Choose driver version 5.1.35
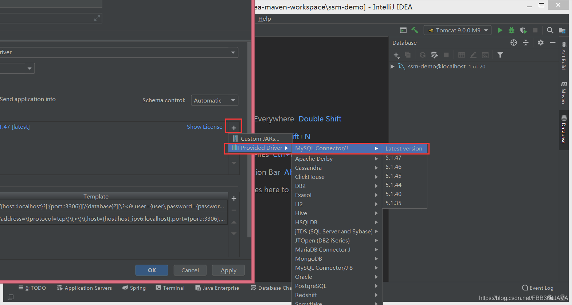This screenshot has width=572, height=305. [404, 203]
